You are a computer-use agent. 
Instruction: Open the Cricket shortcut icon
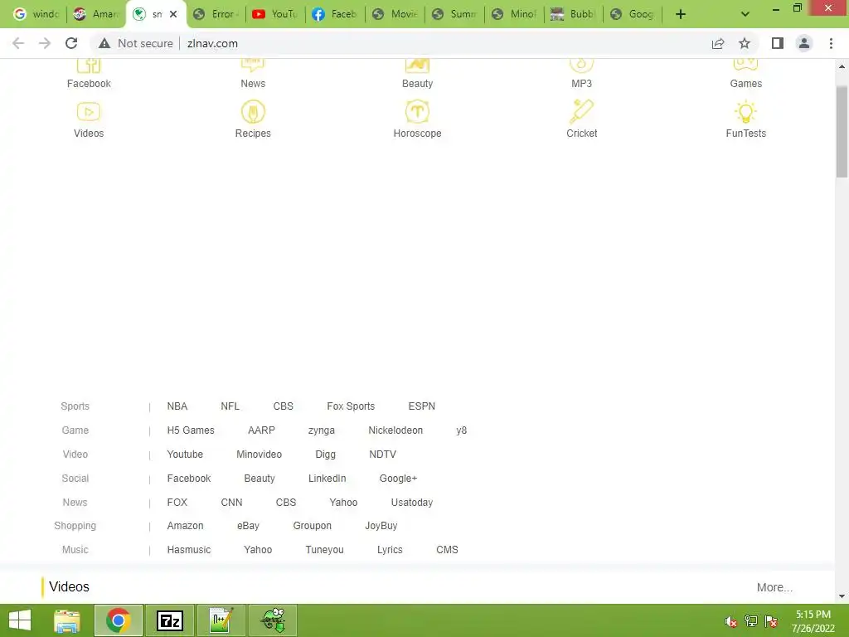point(581,112)
